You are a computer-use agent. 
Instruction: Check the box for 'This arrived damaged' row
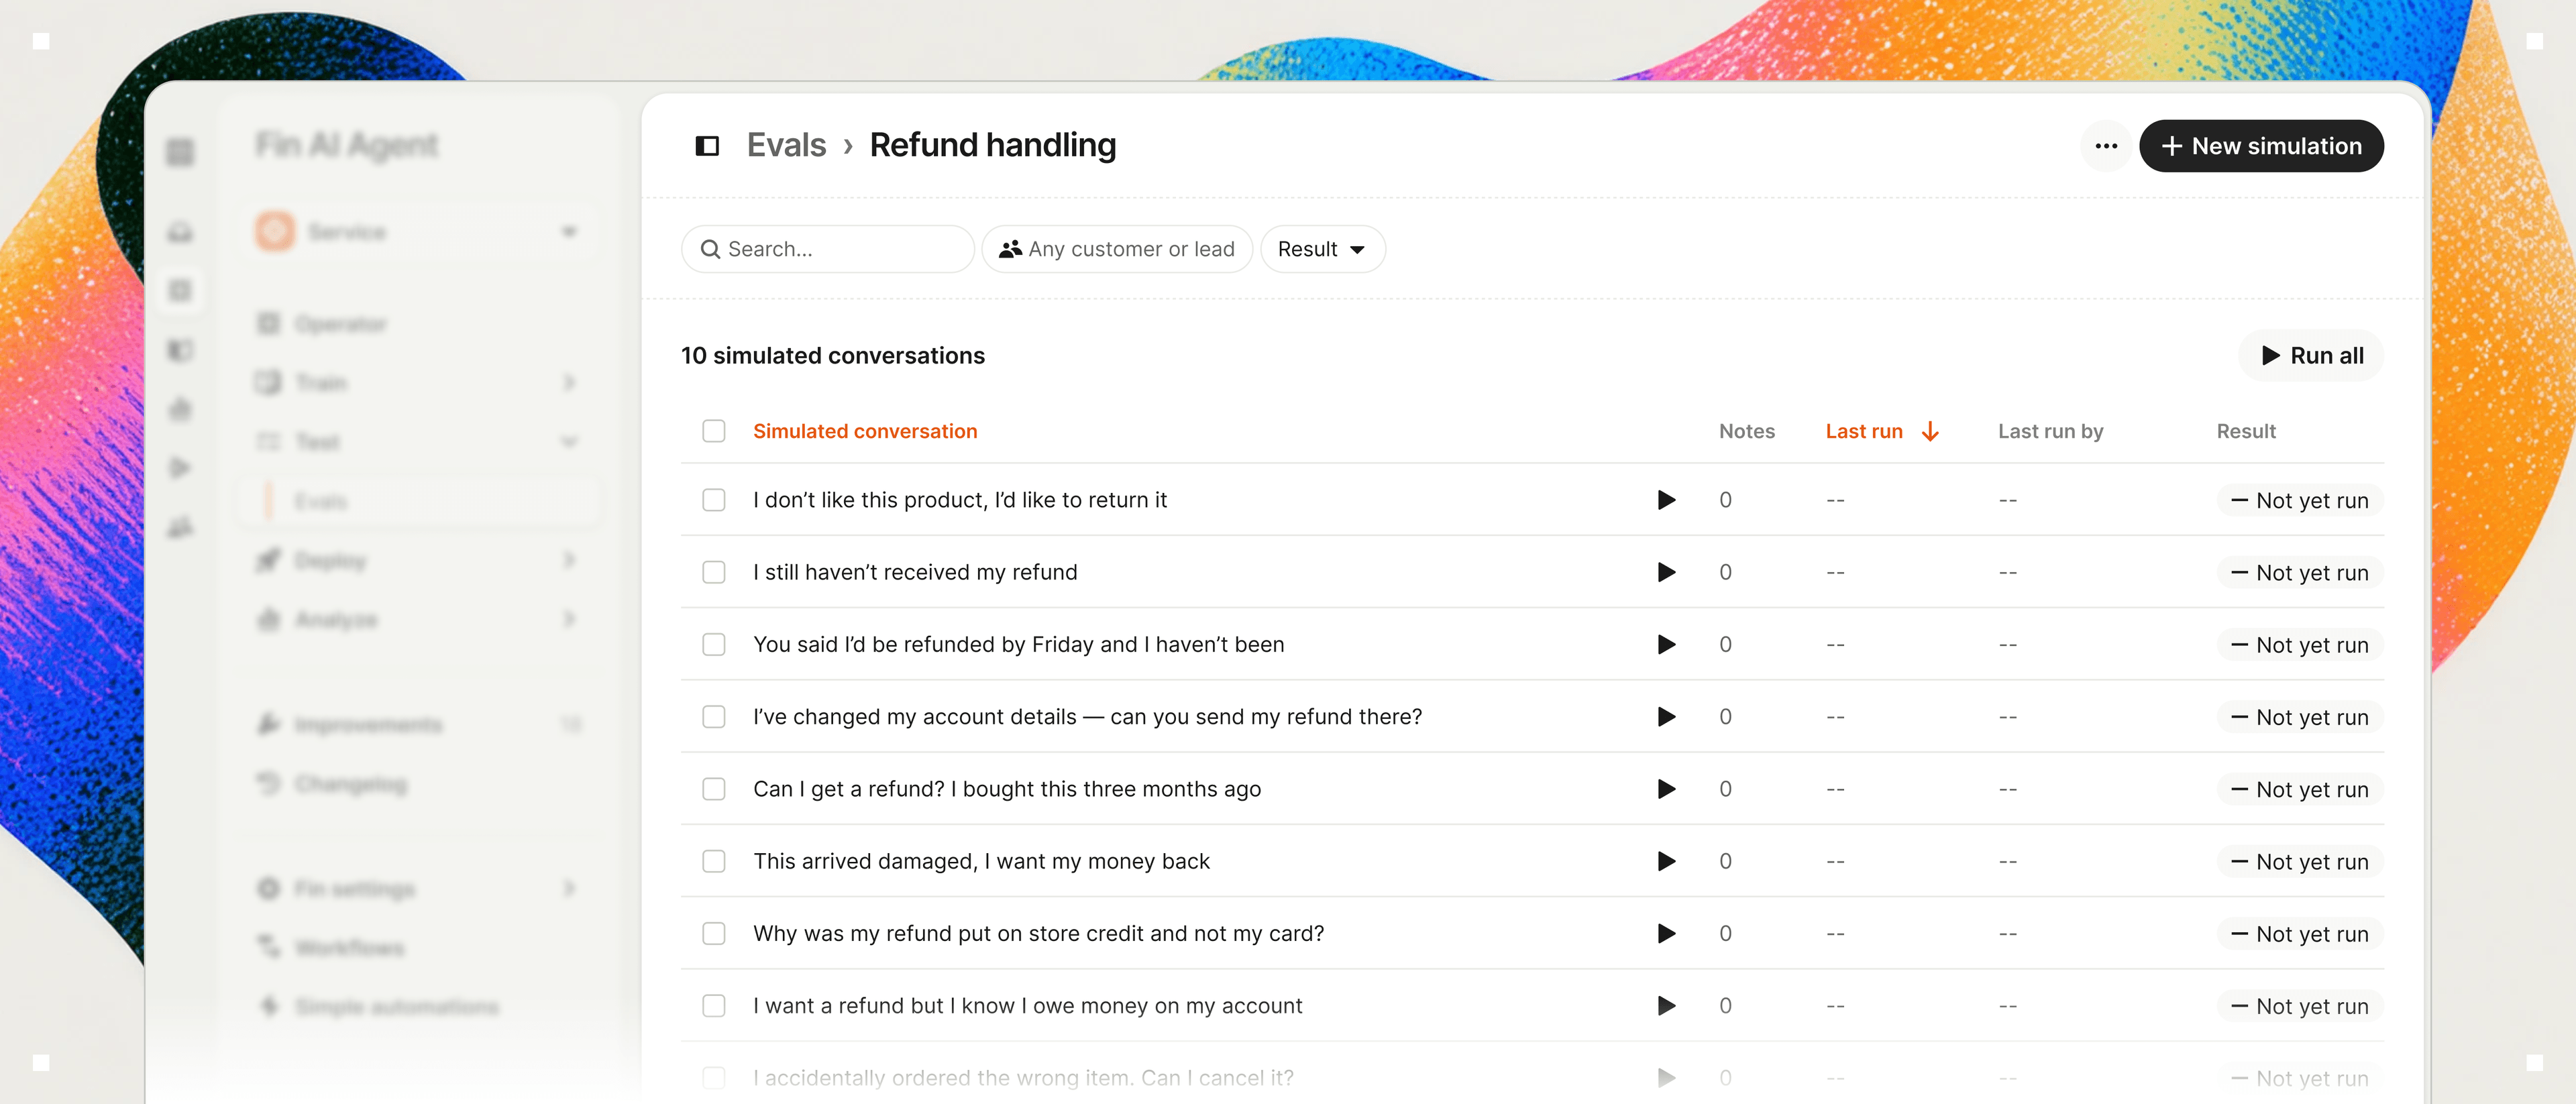pyautogui.click(x=714, y=861)
